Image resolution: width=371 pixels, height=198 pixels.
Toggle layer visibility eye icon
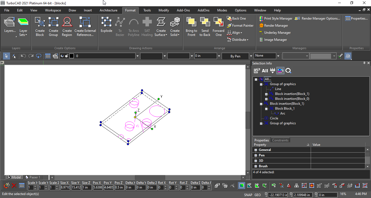point(62,56)
